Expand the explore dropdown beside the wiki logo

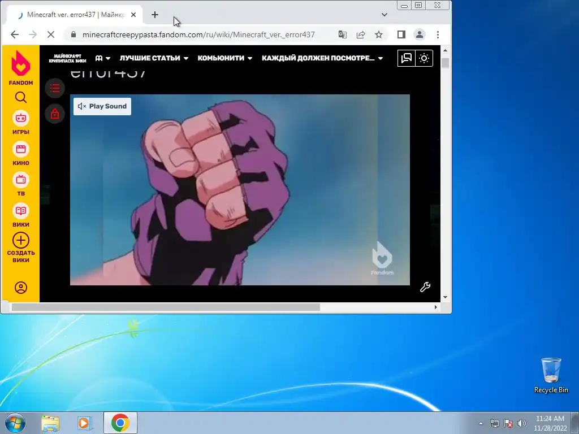pos(103,58)
